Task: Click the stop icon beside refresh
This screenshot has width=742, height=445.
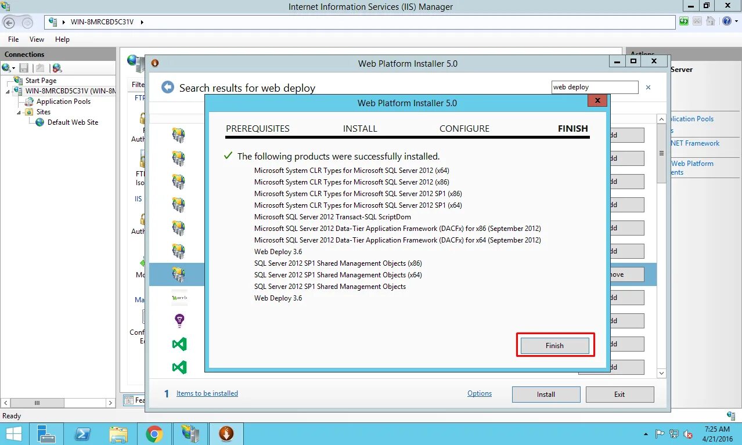Action: click(697, 21)
